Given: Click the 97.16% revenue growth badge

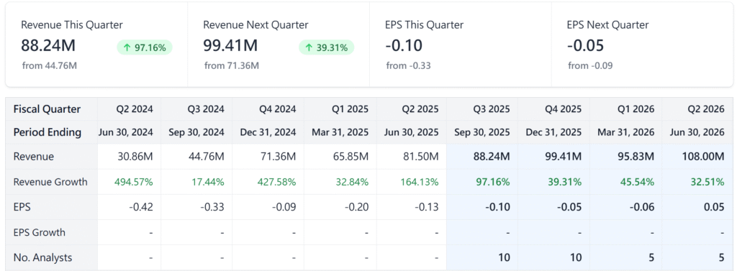Looking at the screenshot, I should point(144,47).
